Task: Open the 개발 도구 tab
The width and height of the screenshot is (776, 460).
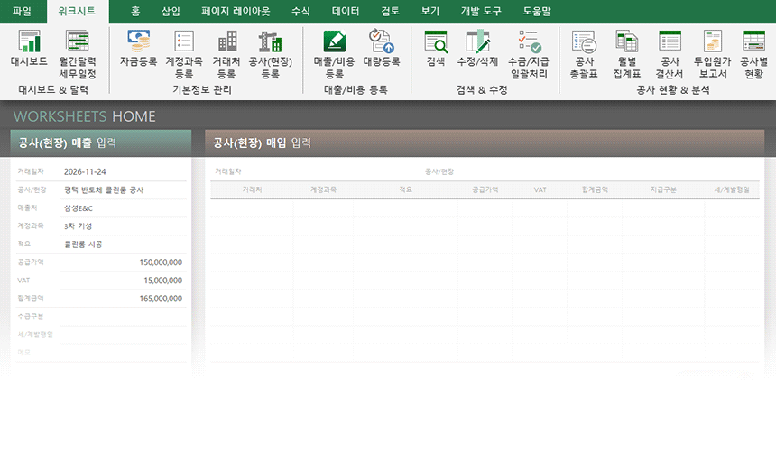Action: pos(481,12)
